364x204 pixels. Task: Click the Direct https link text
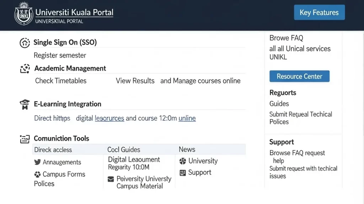(52, 118)
